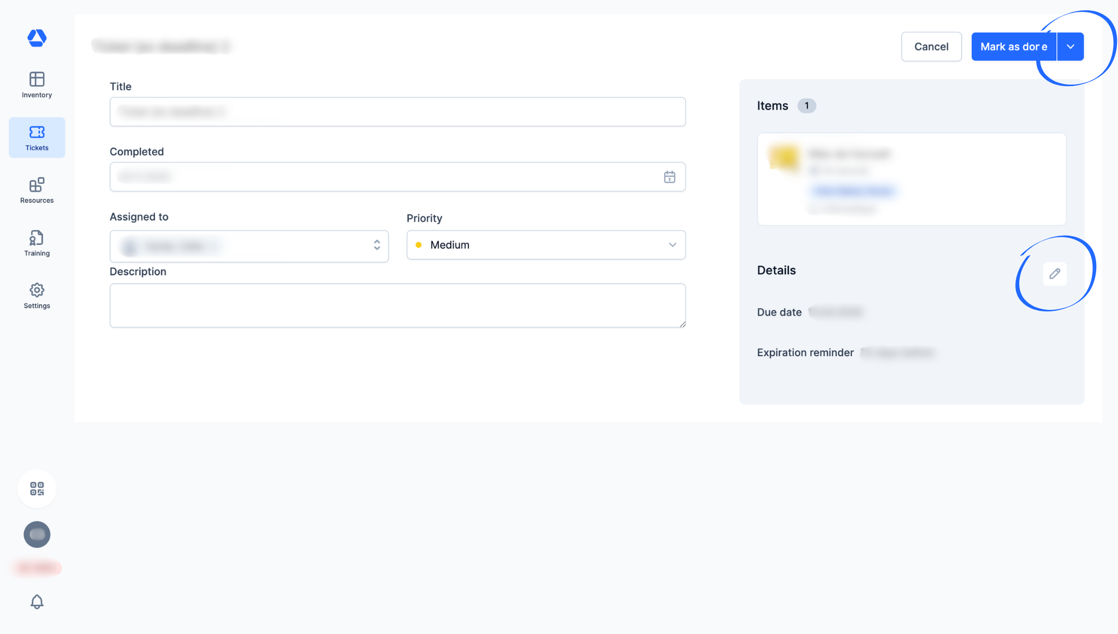1118x634 pixels.
Task: Click the app logo in sidebar
Action: coord(37,38)
